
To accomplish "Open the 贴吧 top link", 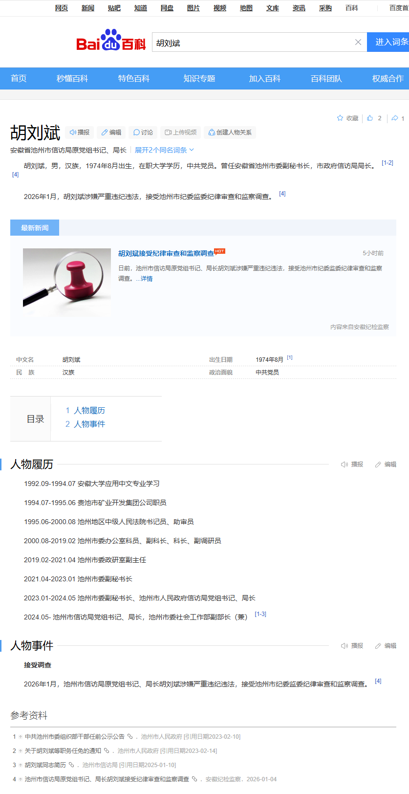I will point(114,8).
